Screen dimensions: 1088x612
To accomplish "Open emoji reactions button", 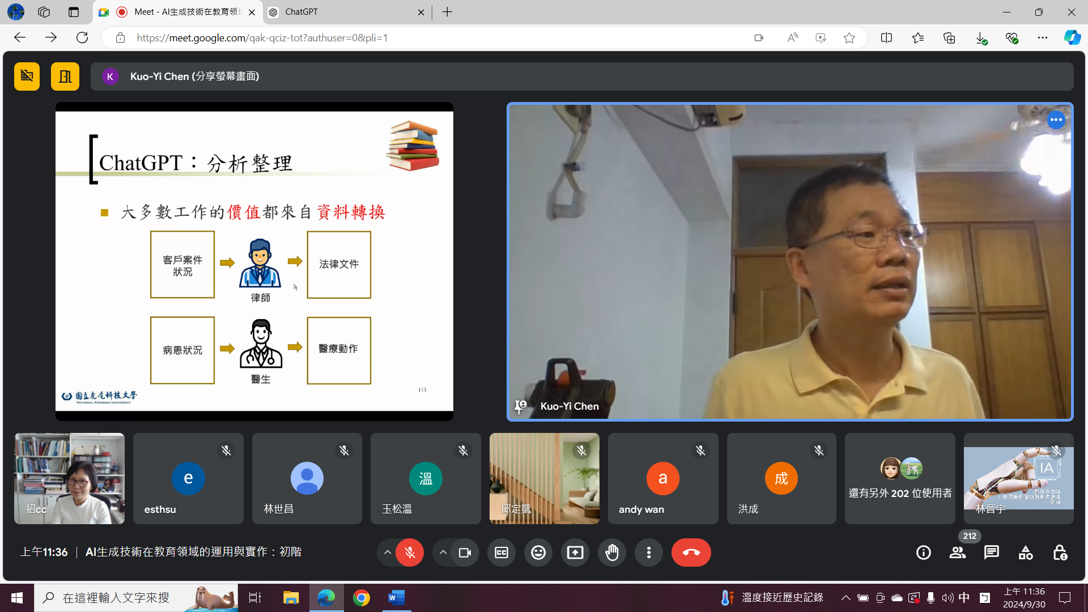I will [538, 552].
